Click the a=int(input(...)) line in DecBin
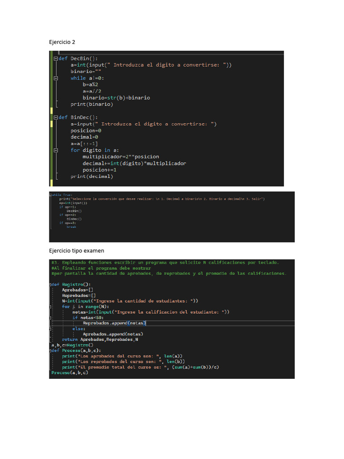 tap(151, 65)
